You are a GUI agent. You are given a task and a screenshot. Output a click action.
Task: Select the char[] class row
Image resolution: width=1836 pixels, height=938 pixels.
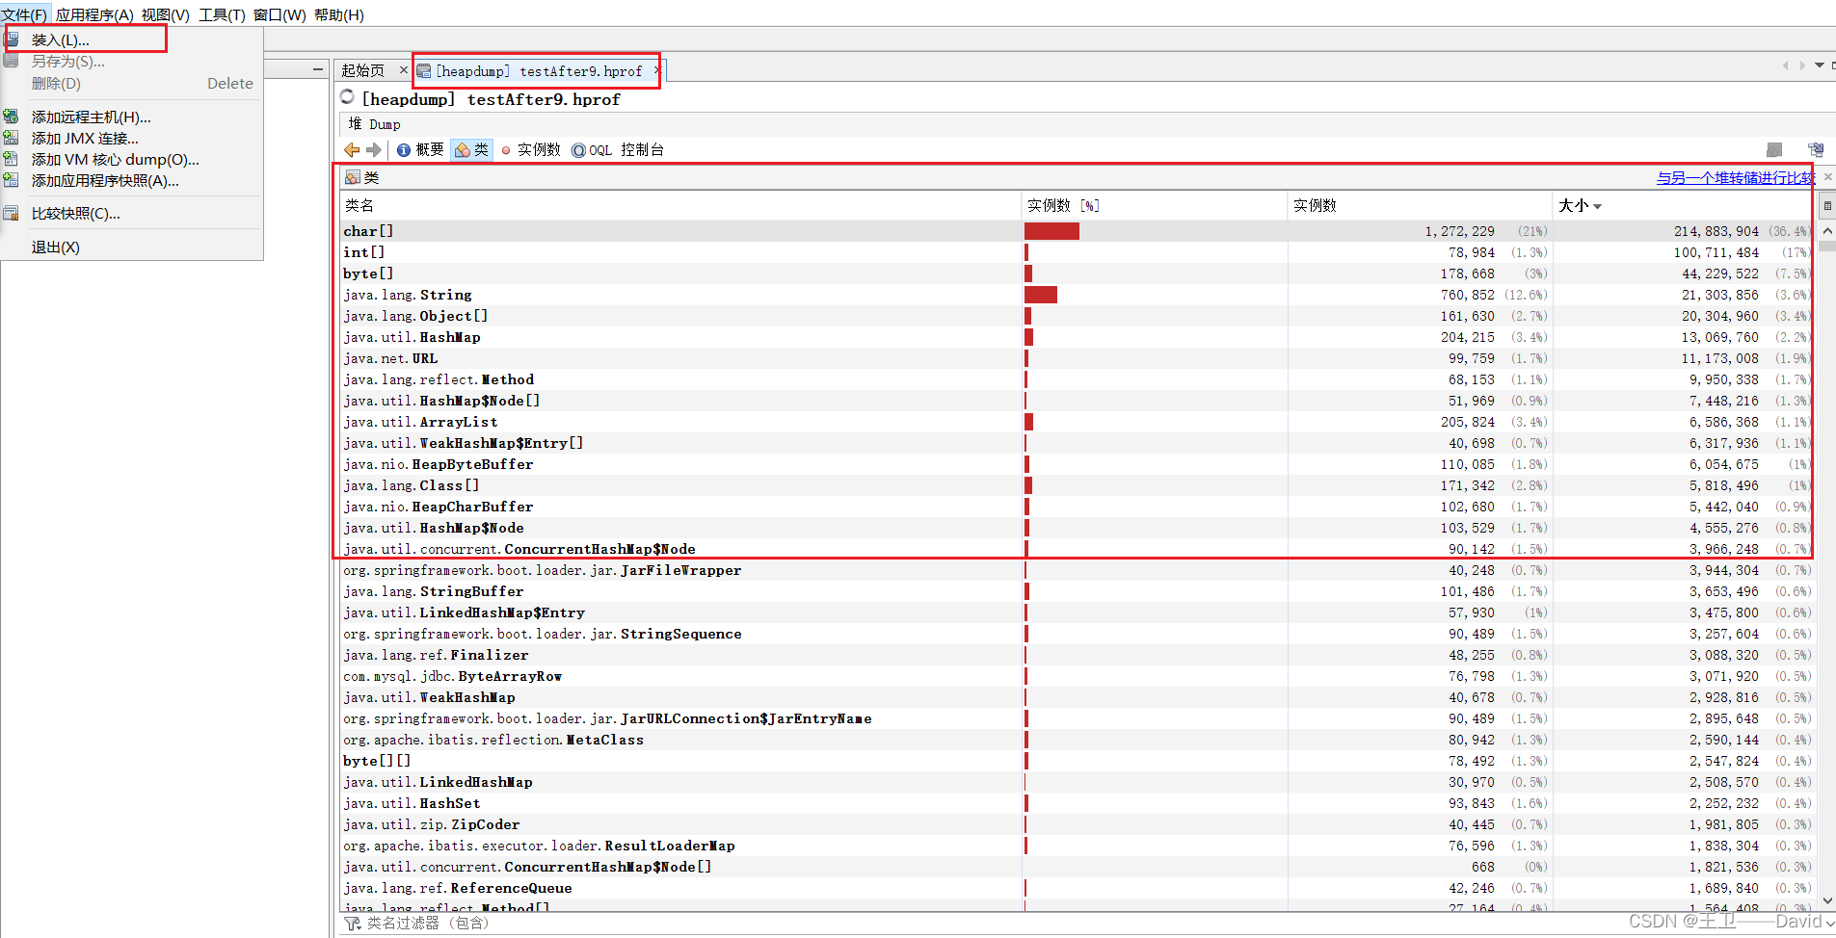click(1077, 231)
